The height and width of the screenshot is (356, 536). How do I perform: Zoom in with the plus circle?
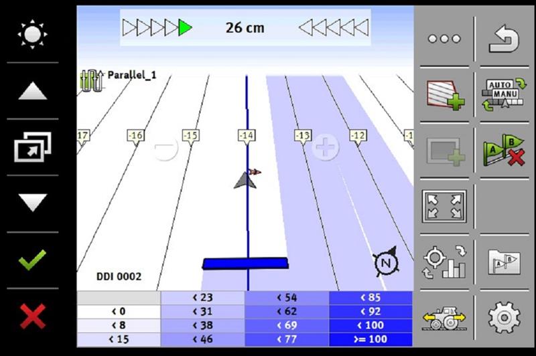pyautogui.click(x=326, y=147)
